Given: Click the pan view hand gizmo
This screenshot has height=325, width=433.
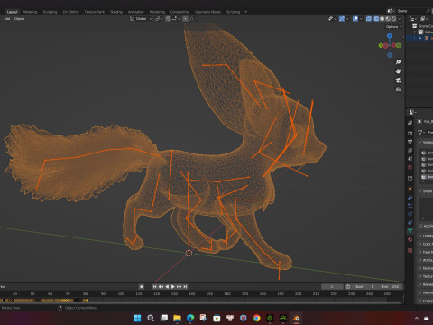Looking at the screenshot, I should [398, 71].
